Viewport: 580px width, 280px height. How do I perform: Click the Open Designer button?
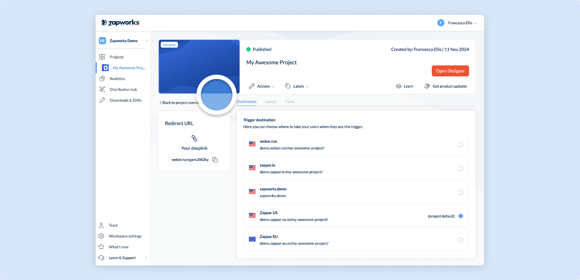click(x=450, y=71)
